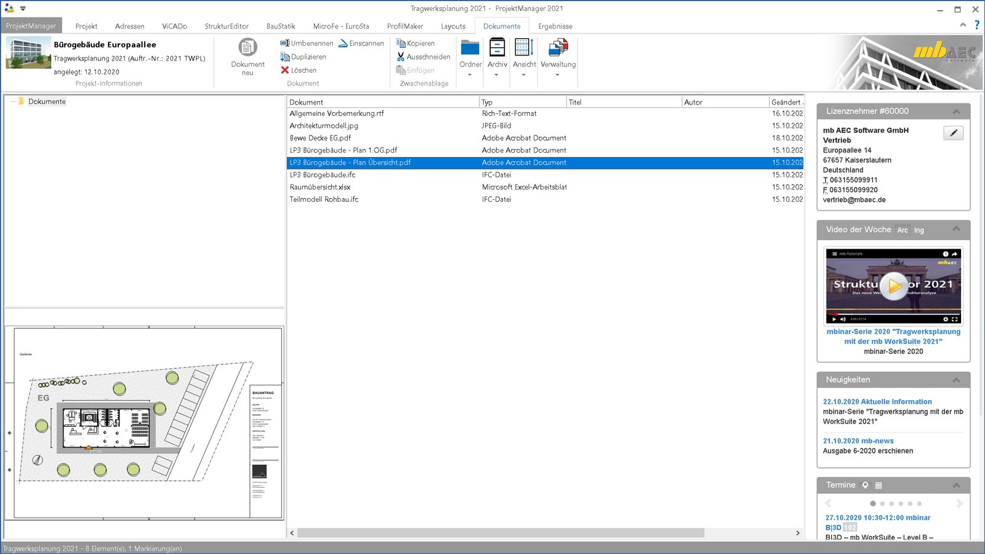Image resolution: width=985 pixels, height=554 pixels.
Task: Cut the selection with Ausschneiden
Action: pos(424,57)
